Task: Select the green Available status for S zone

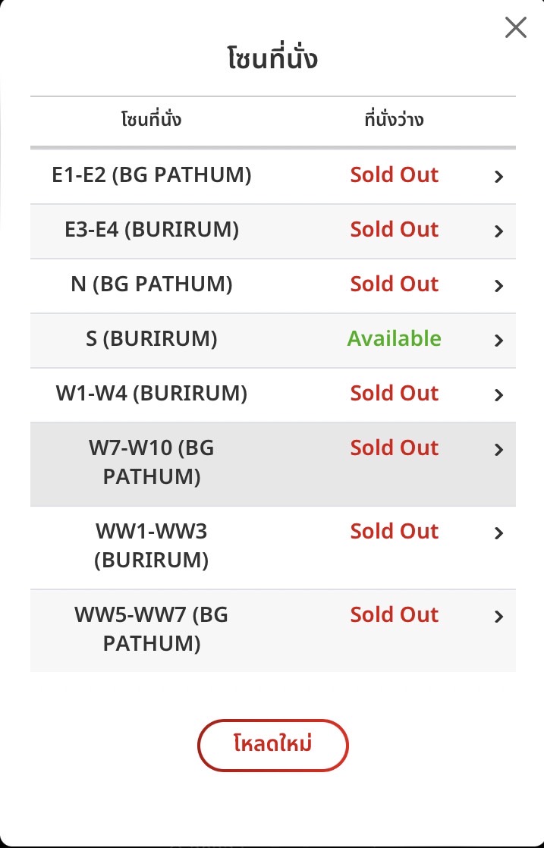Action: (x=394, y=338)
